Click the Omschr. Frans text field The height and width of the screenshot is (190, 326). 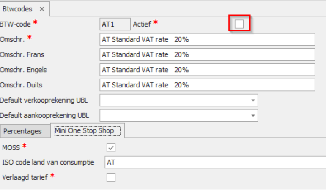point(207,54)
